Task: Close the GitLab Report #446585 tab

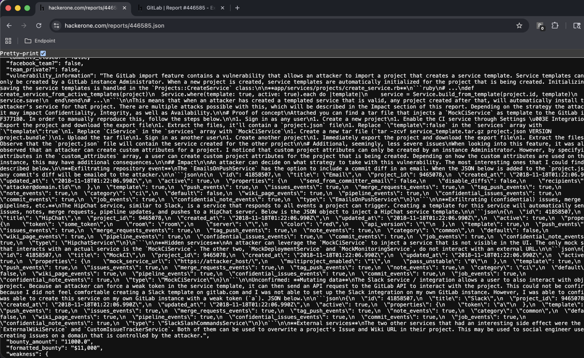Action: point(223,8)
